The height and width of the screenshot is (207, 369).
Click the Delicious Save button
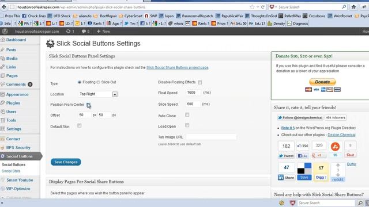[x=304, y=178]
